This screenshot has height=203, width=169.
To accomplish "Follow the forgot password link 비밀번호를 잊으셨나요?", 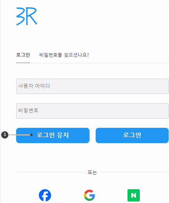I will coord(64,55).
